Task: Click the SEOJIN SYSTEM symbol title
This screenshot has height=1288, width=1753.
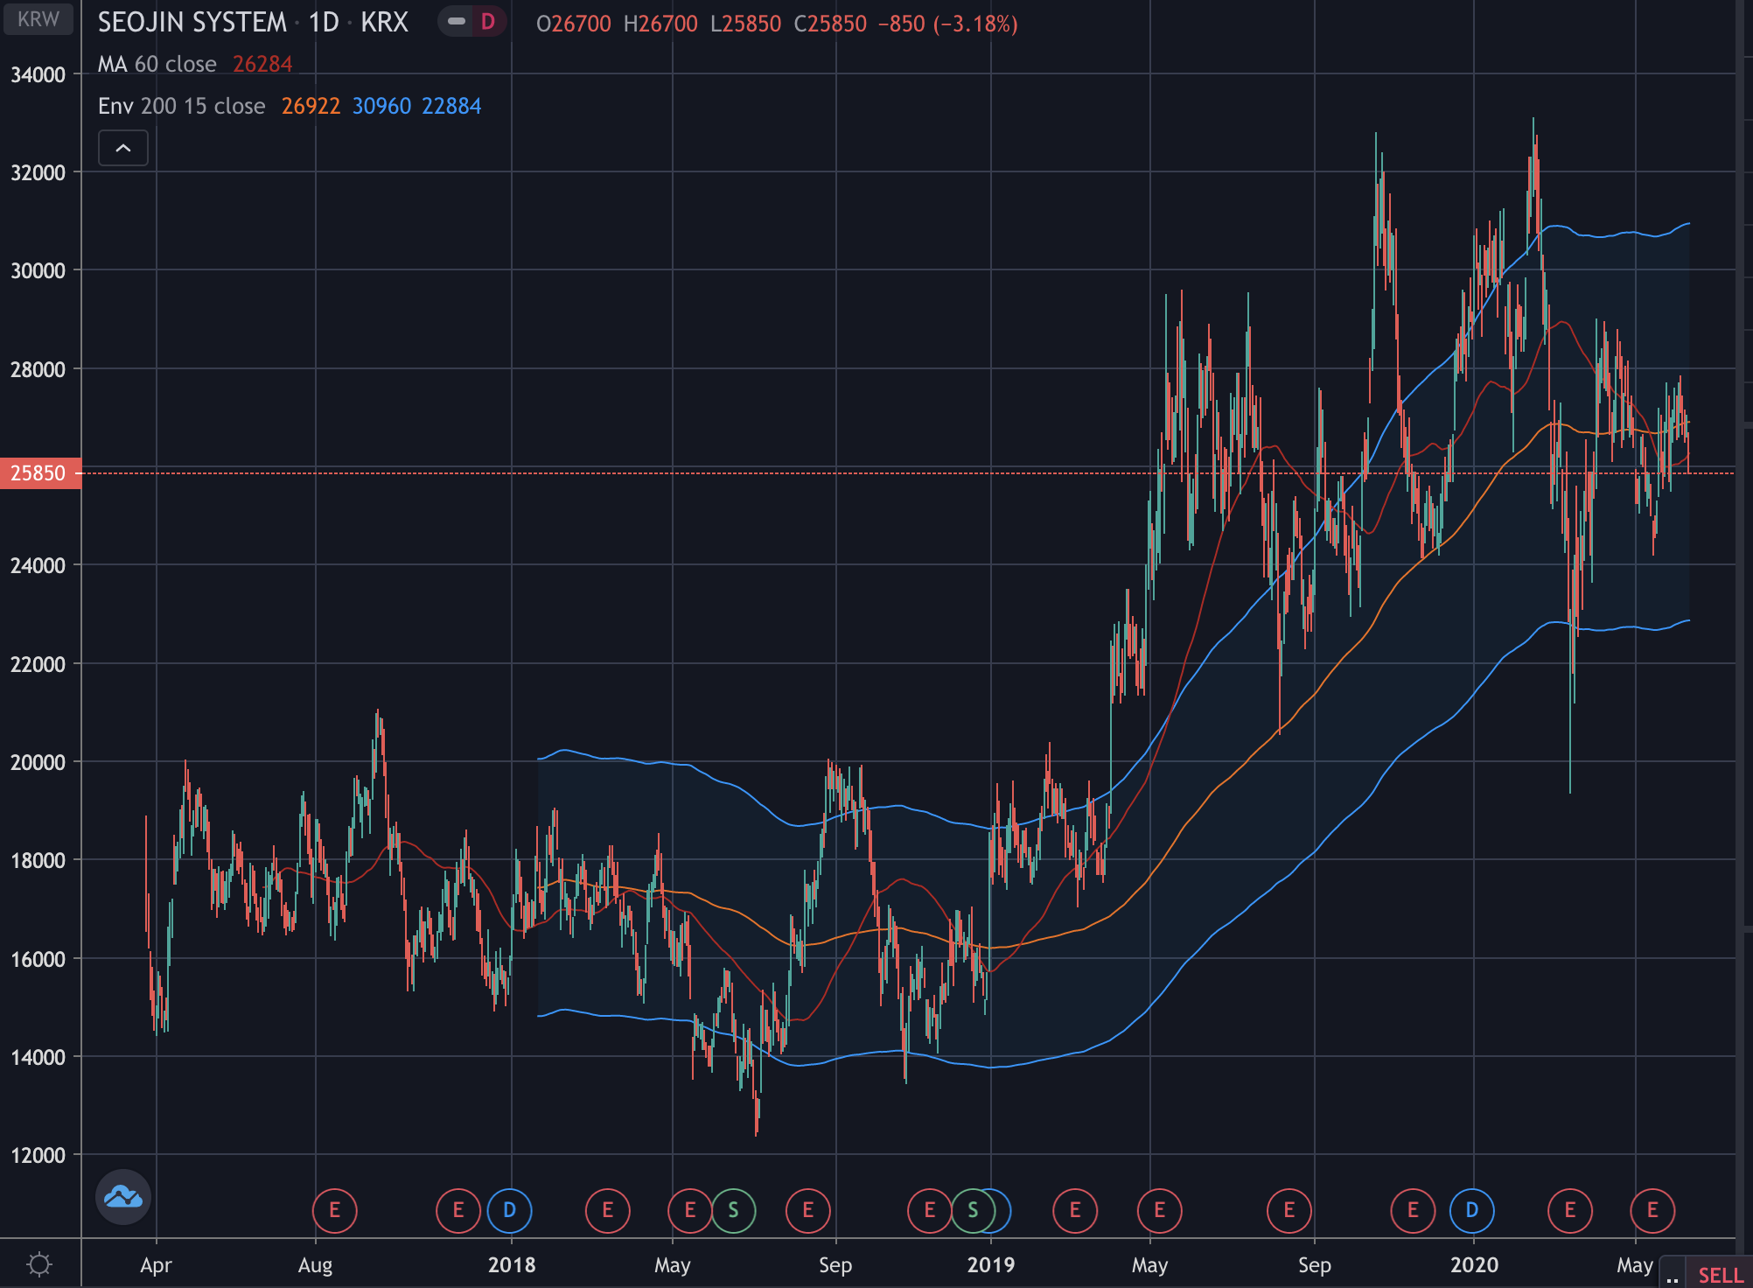Action: pyautogui.click(x=192, y=22)
